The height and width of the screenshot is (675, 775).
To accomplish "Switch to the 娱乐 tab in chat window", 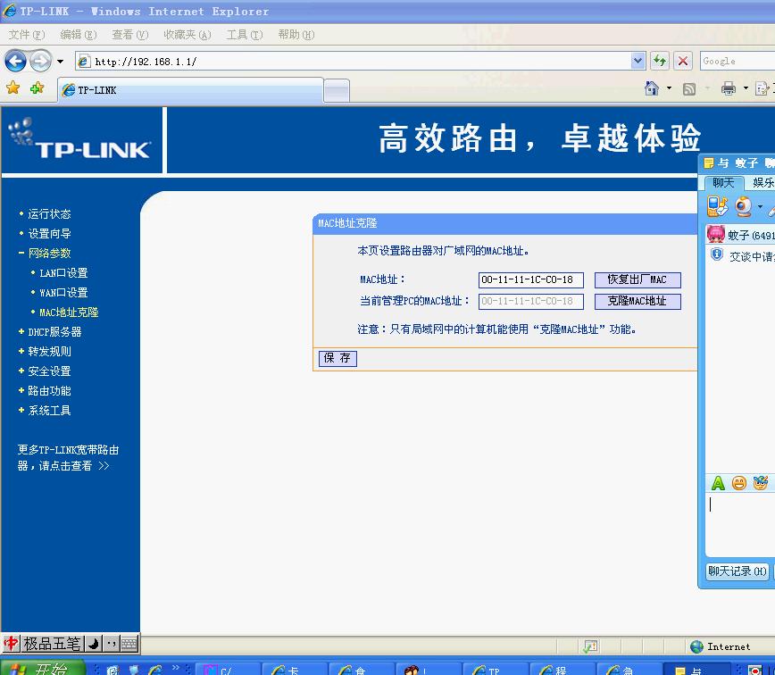I will coord(763,183).
